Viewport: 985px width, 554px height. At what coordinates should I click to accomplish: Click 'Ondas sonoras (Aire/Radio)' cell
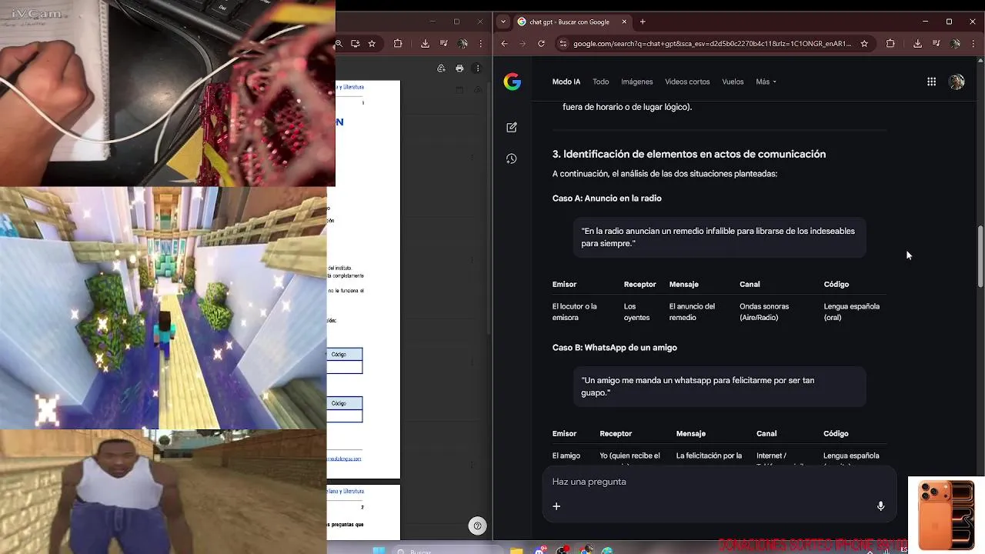coord(764,312)
